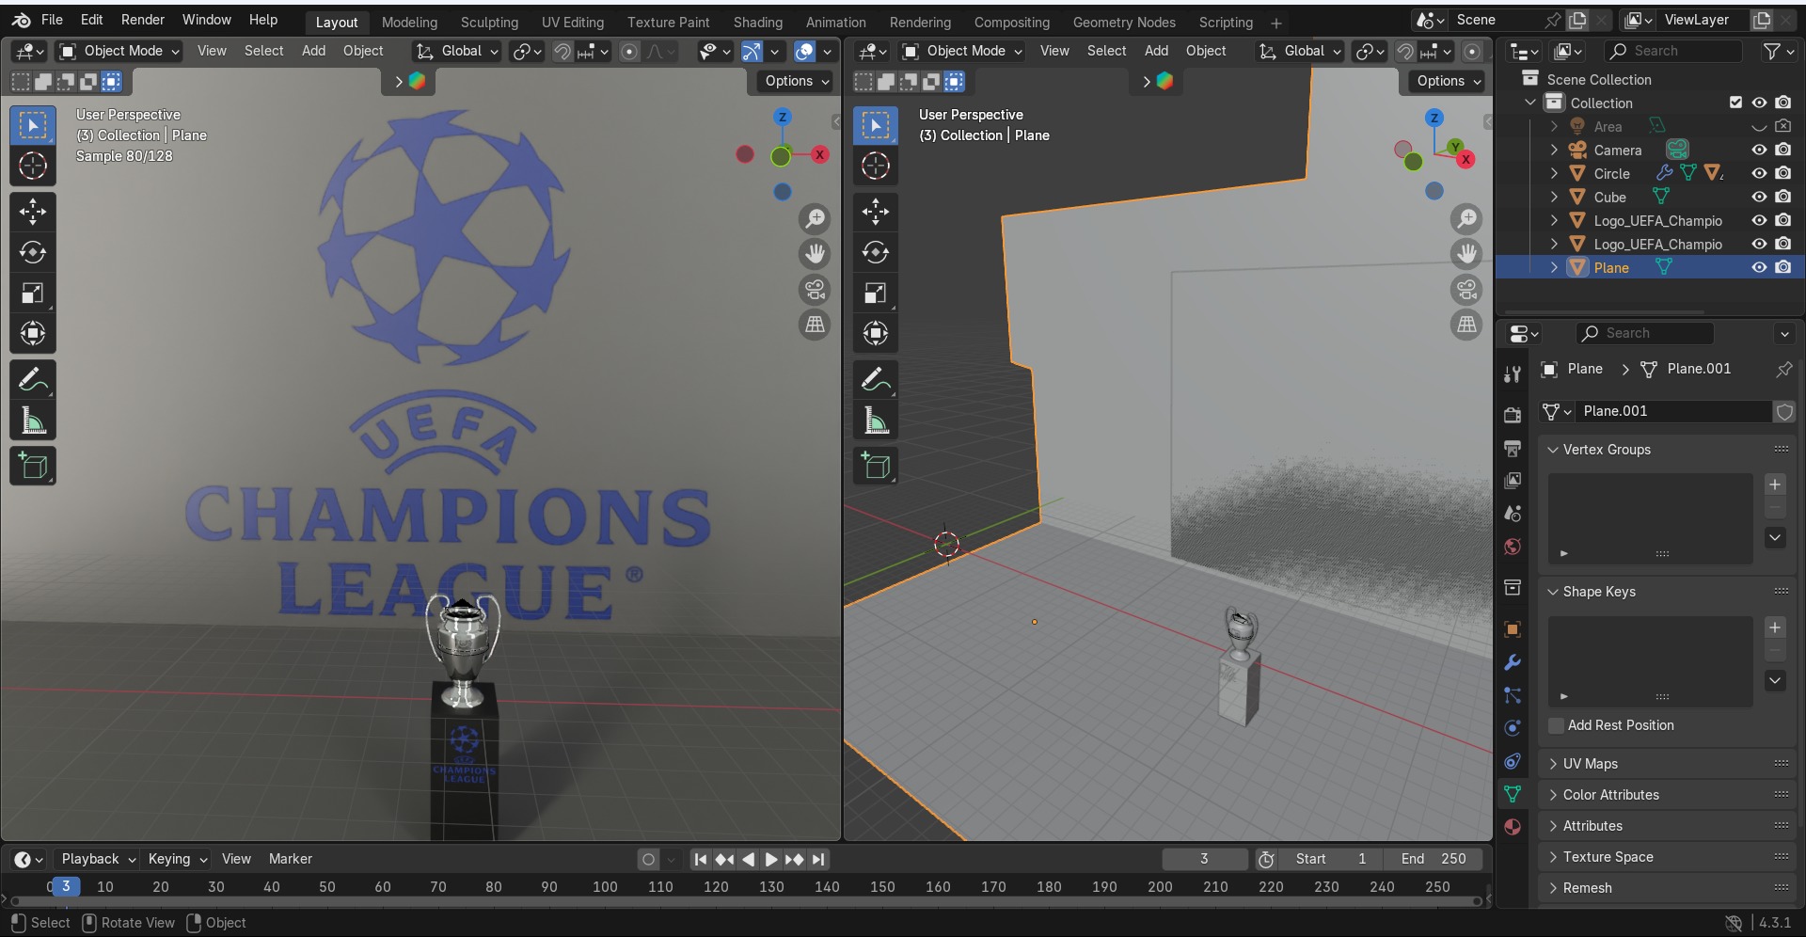Screen dimensions: 1806x937
Task: Hide Circle object via eye icon
Action: click(x=1759, y=173)
